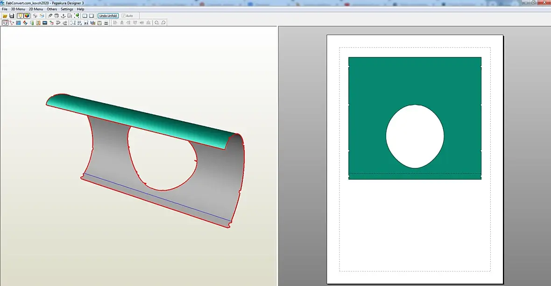Open the File menu
Image resolution: width=551 pixels, height=286 pixels.
pyautogui.click(x=5, y=9)
